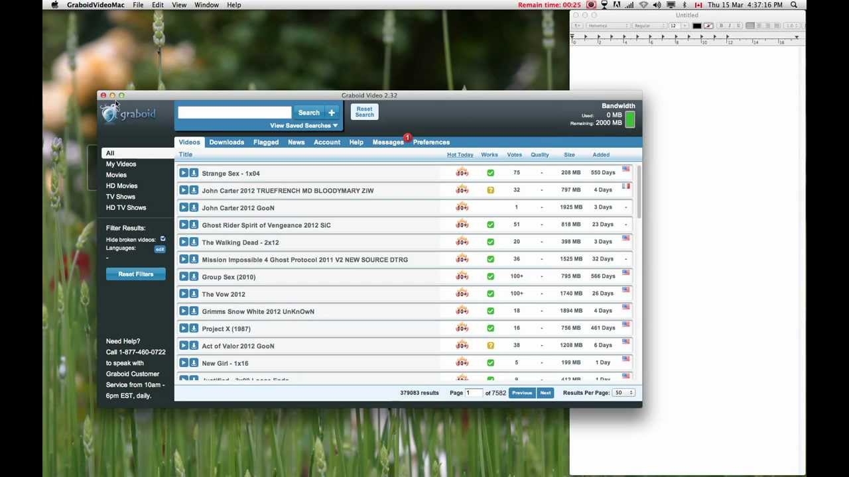Select HD Movies in the sidebar
Viewport: 849px width, 477px height.
click(x=122, y=186)
